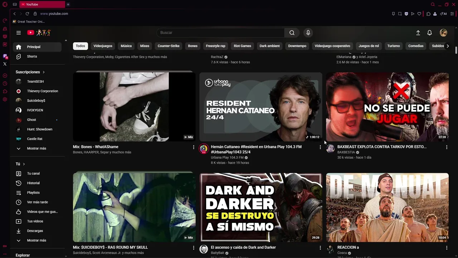Open a new tab with plus button
This screenshot has width=458, height=258.
coord(68,4)
